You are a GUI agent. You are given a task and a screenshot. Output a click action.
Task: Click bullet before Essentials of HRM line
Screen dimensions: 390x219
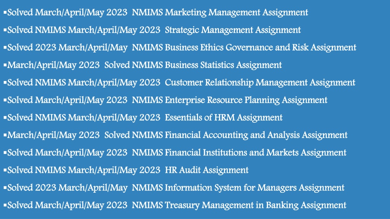tap(5, 117)
